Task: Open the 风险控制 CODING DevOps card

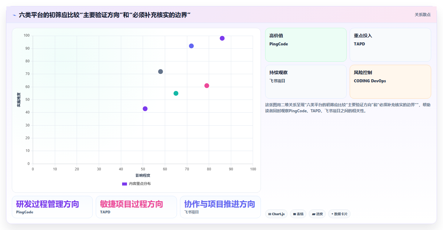Action: pos(390,82)
